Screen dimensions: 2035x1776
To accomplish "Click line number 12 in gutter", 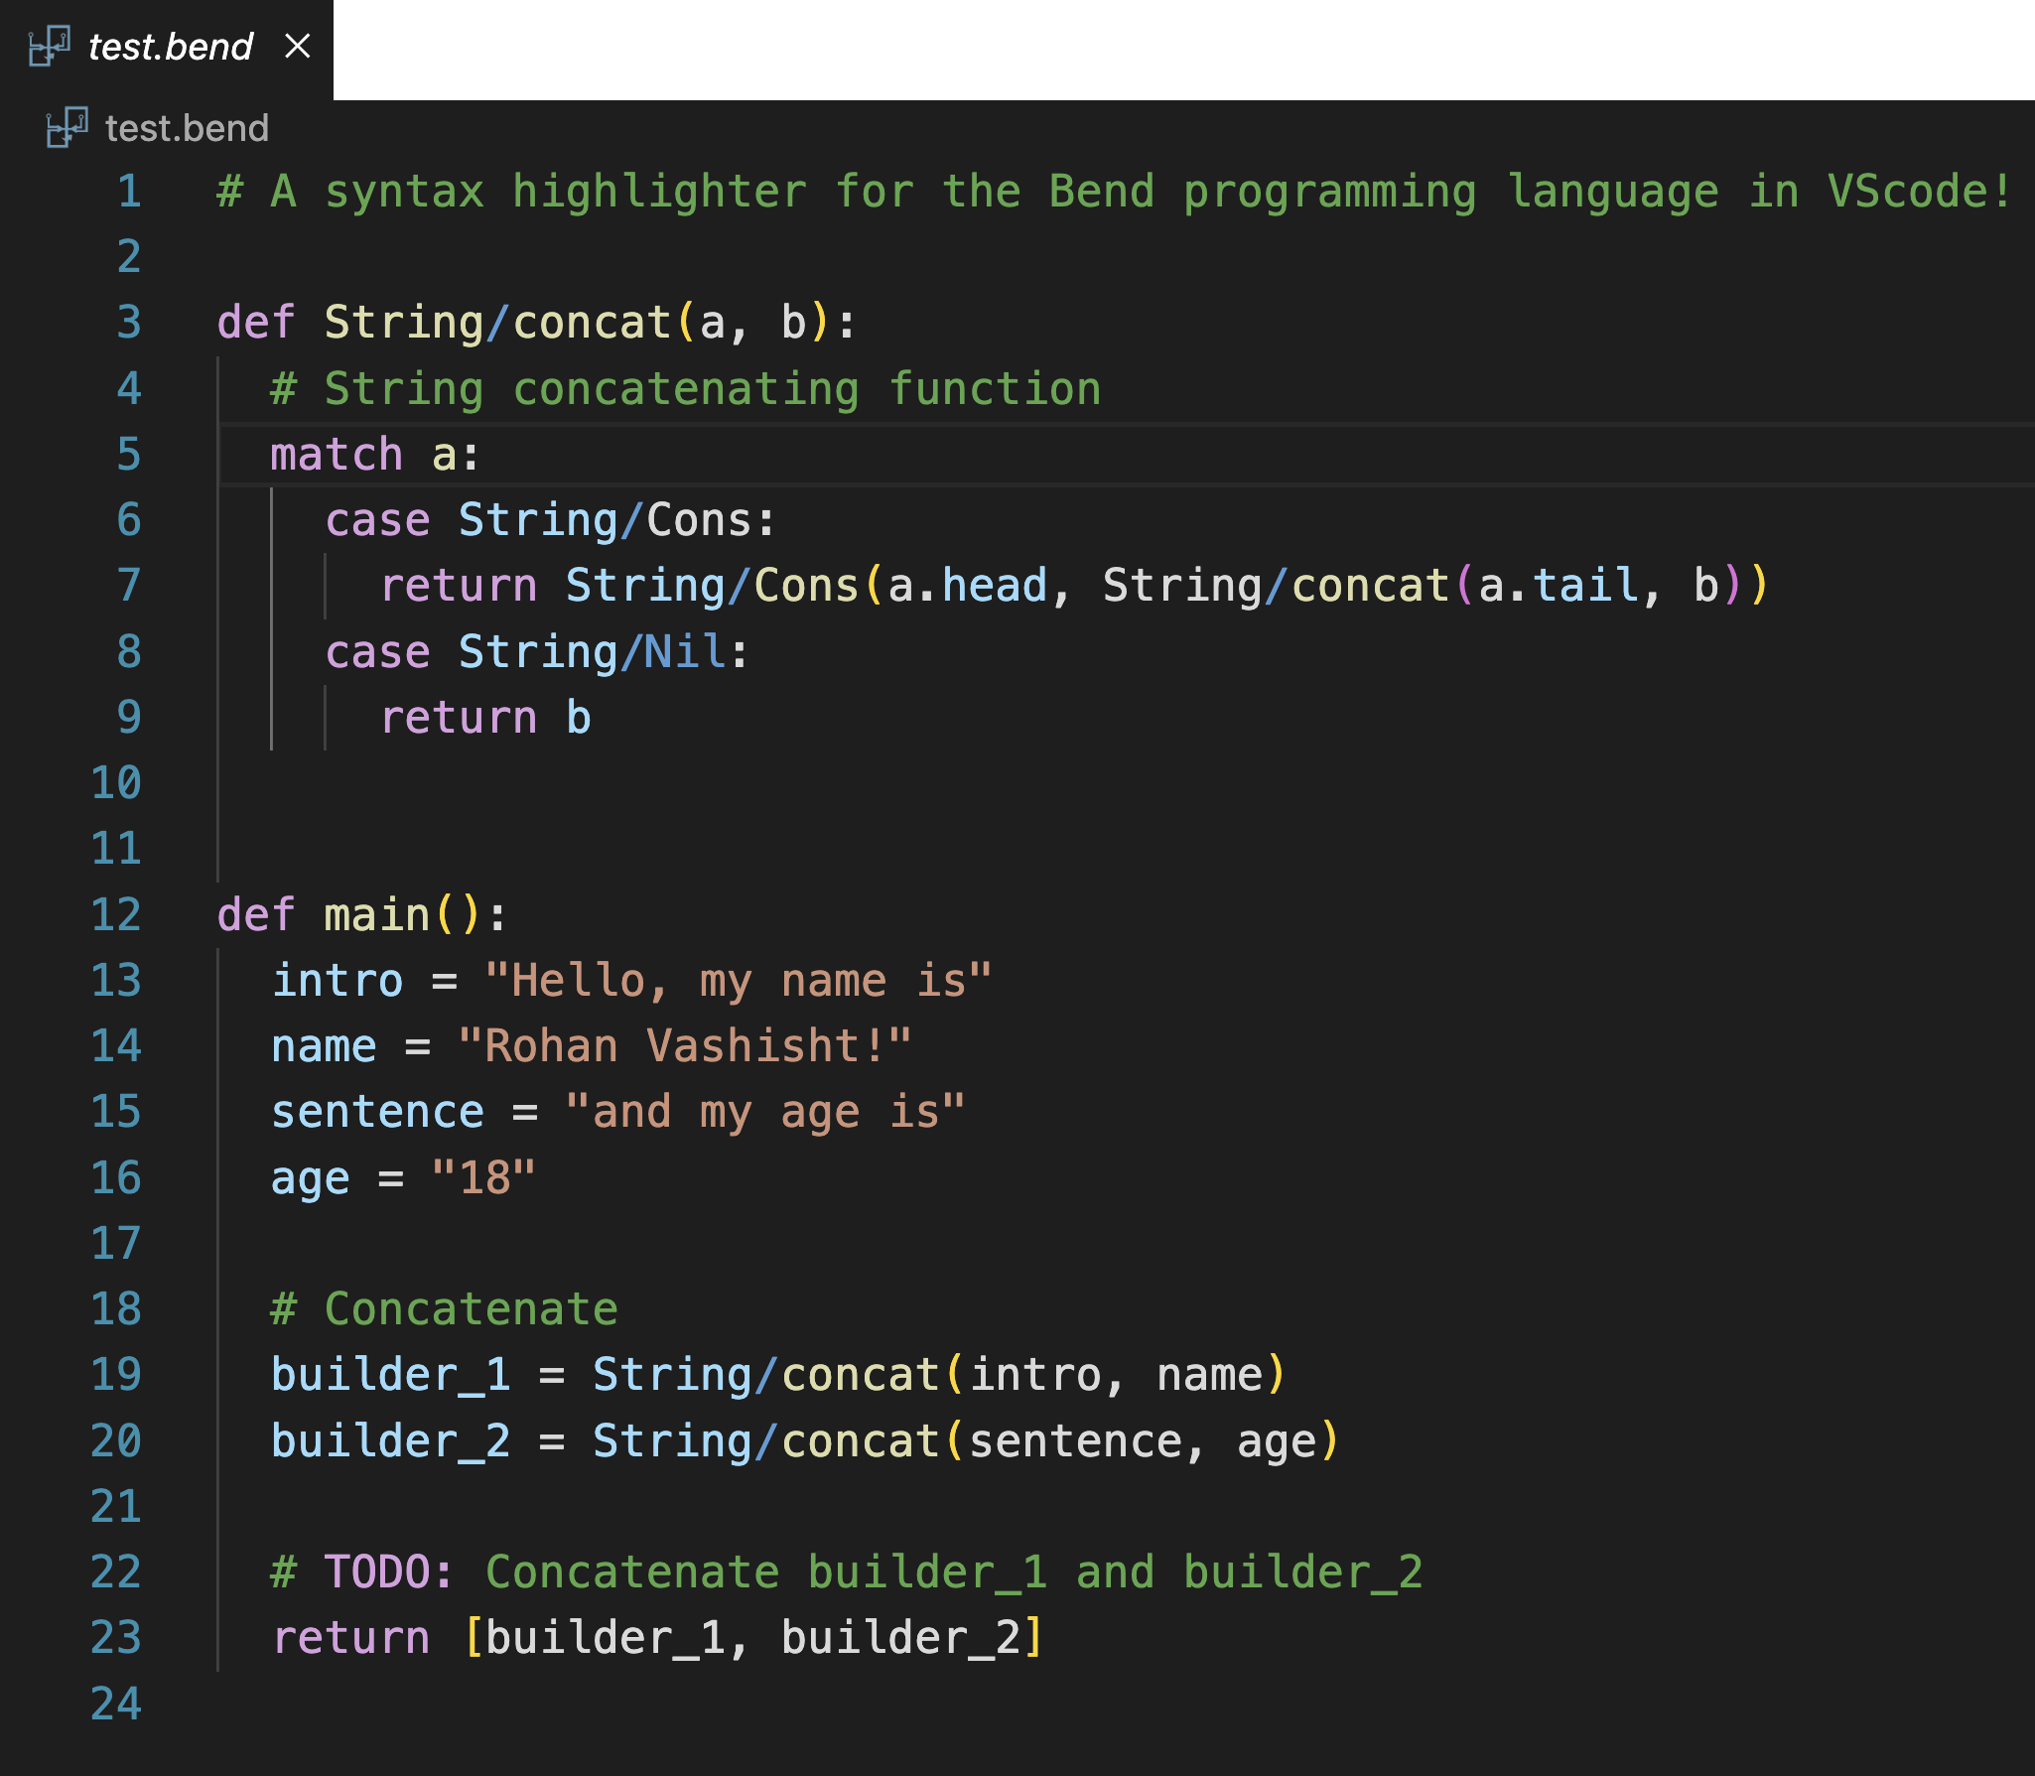I will tap(116, 914).
